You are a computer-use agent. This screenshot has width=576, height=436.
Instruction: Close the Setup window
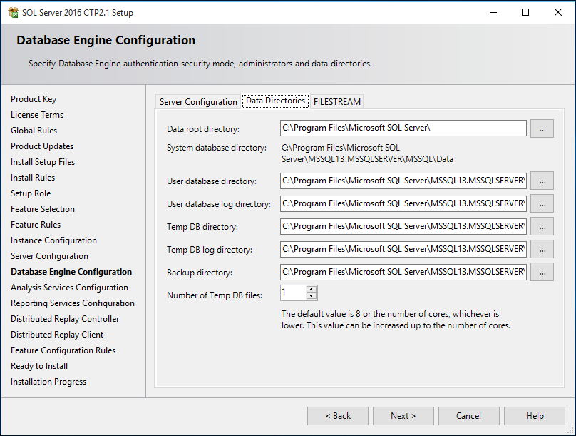click(557, 13)
